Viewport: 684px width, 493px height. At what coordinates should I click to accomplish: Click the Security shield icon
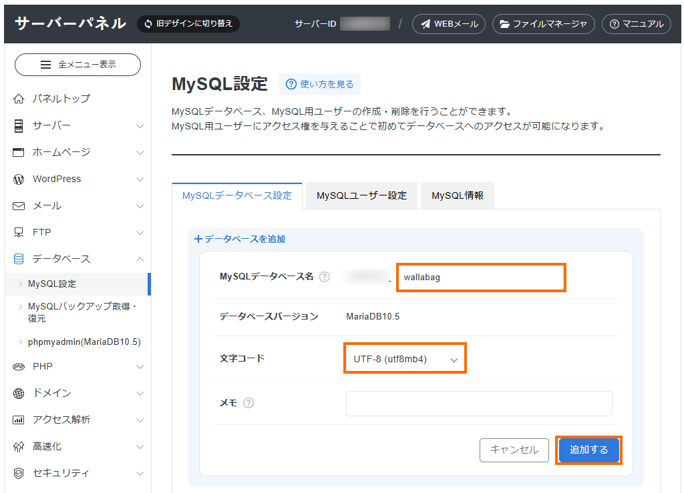pyautogui.click(x=18, y=474)
